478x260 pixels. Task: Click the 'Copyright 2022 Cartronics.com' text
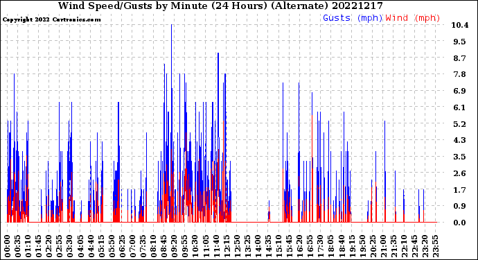[x=52, y=19]
